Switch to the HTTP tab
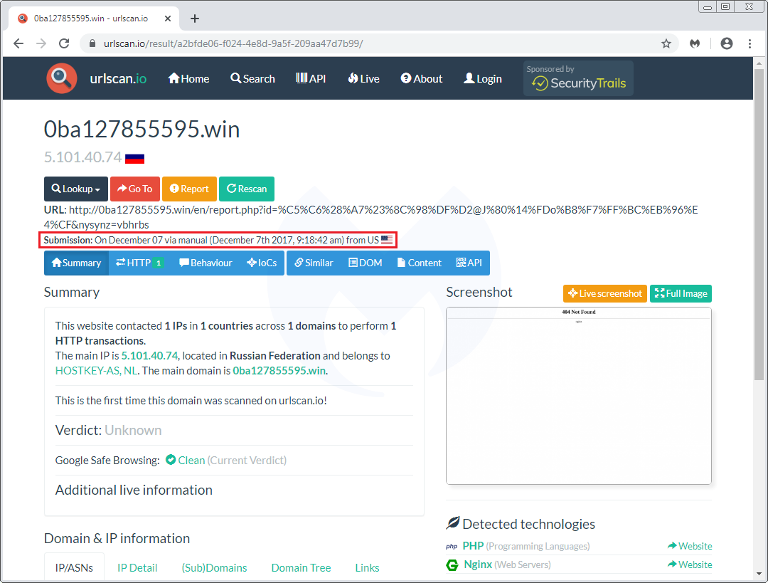The width and height of the screenshot is (768, 583). point(139,263)
